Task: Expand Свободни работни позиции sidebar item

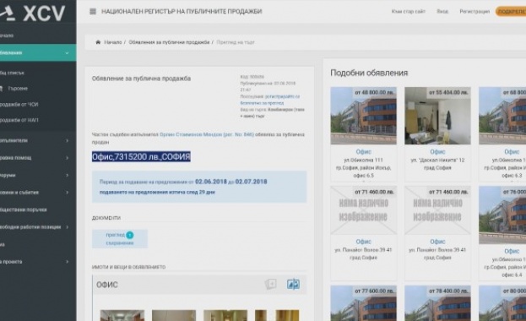Action: coord(67,227)
